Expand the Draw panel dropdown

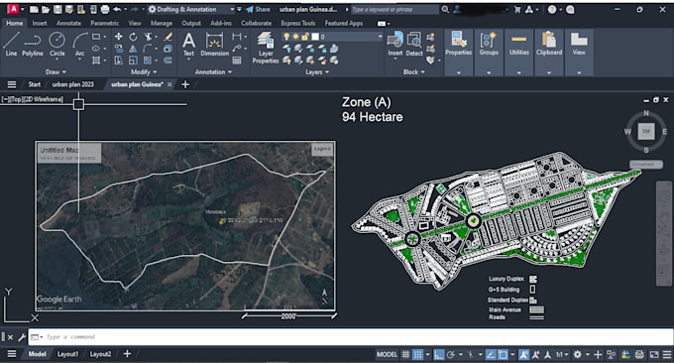[x=56, y=71]
